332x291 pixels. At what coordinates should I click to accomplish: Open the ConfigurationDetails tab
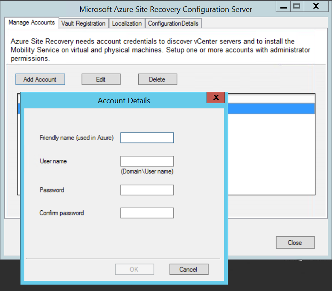pos(173,23)
